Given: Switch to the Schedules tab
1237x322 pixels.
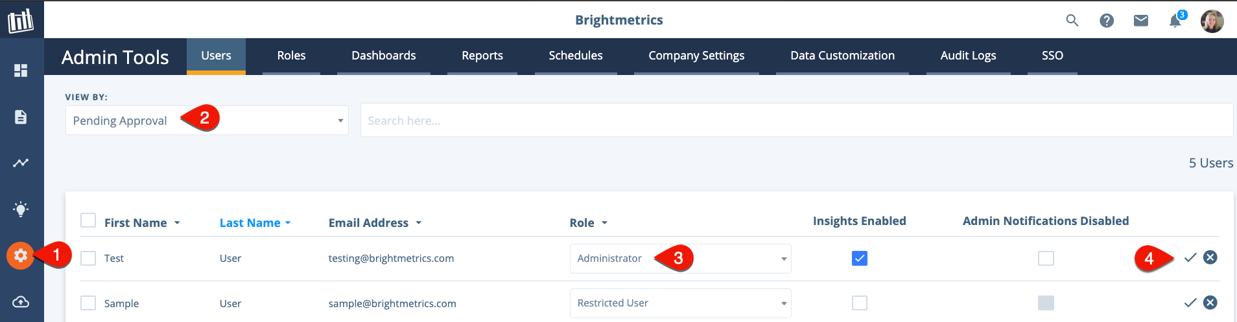Looking at the screenshot, I should (576, 56).
